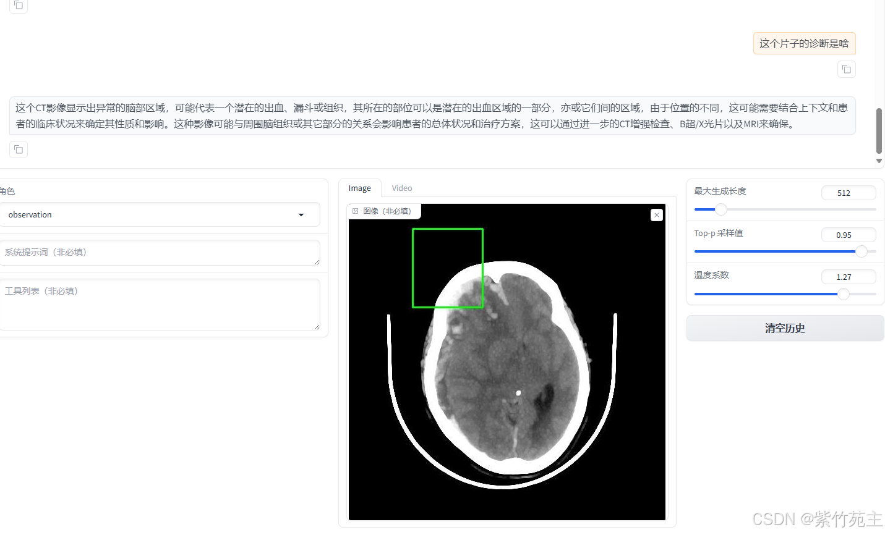Open the observation role dropdown
Image resolution: width=885 pixels, height=535 pixels.
click(x=160, y=215)
